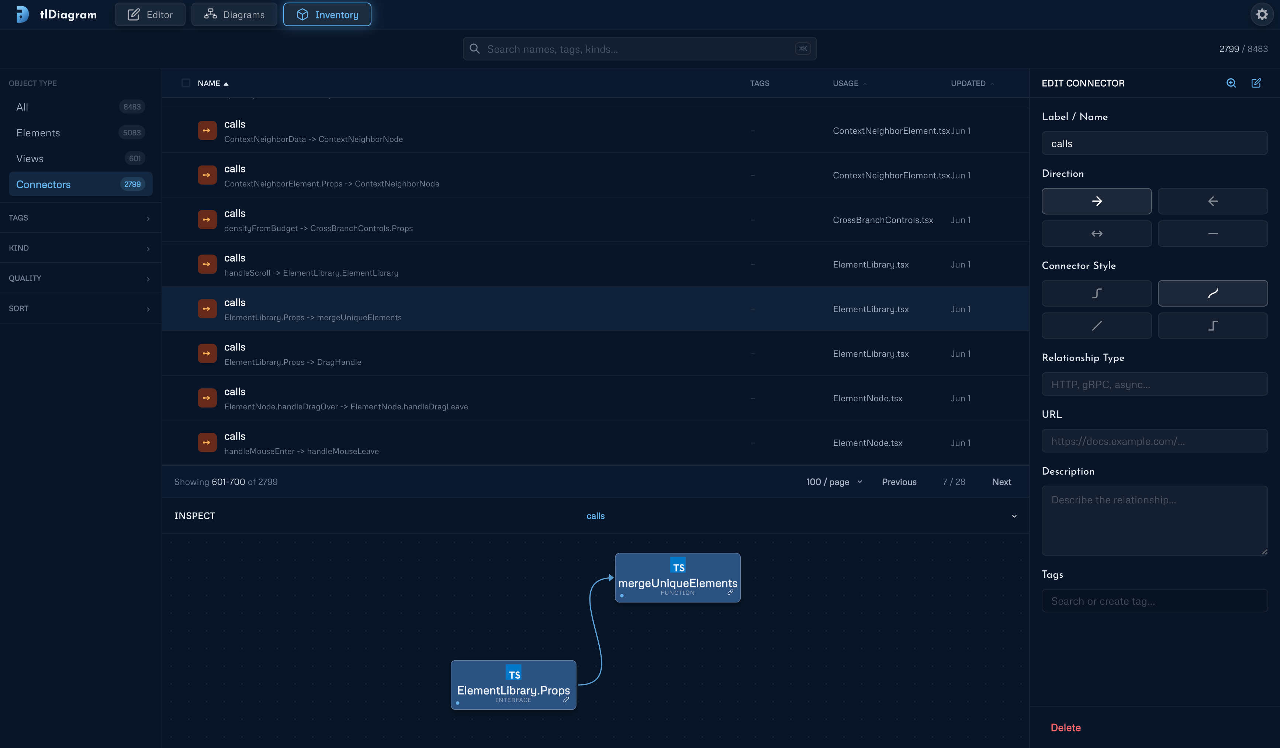Select row ElementLibrary.Props -> DragHandle

click(595, 354)
